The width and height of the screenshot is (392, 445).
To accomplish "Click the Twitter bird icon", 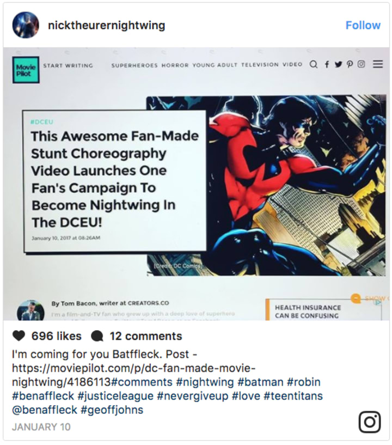I will point(338,64).
